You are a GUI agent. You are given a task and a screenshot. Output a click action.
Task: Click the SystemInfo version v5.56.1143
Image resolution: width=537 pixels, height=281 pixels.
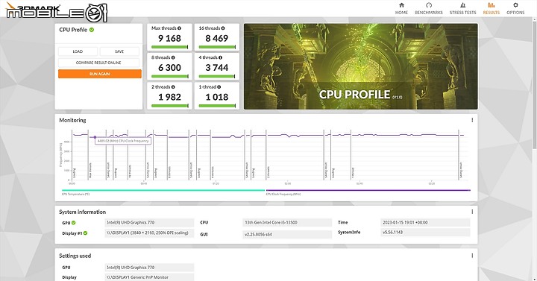425,233
